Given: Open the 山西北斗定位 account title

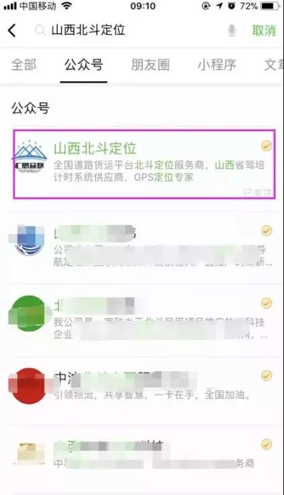Looking at the screenshot, I should 95,148.
